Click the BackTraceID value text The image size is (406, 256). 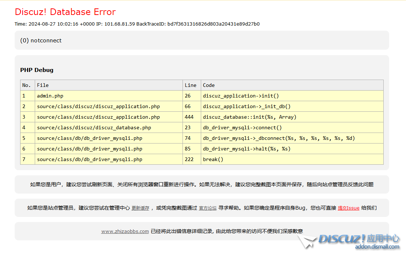(x=213, y=24)
